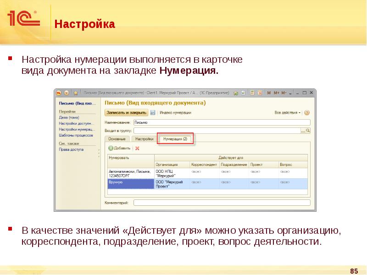Open the Нумерация (2) tab
Screen dimensions: 367x275
coord(175,138)
